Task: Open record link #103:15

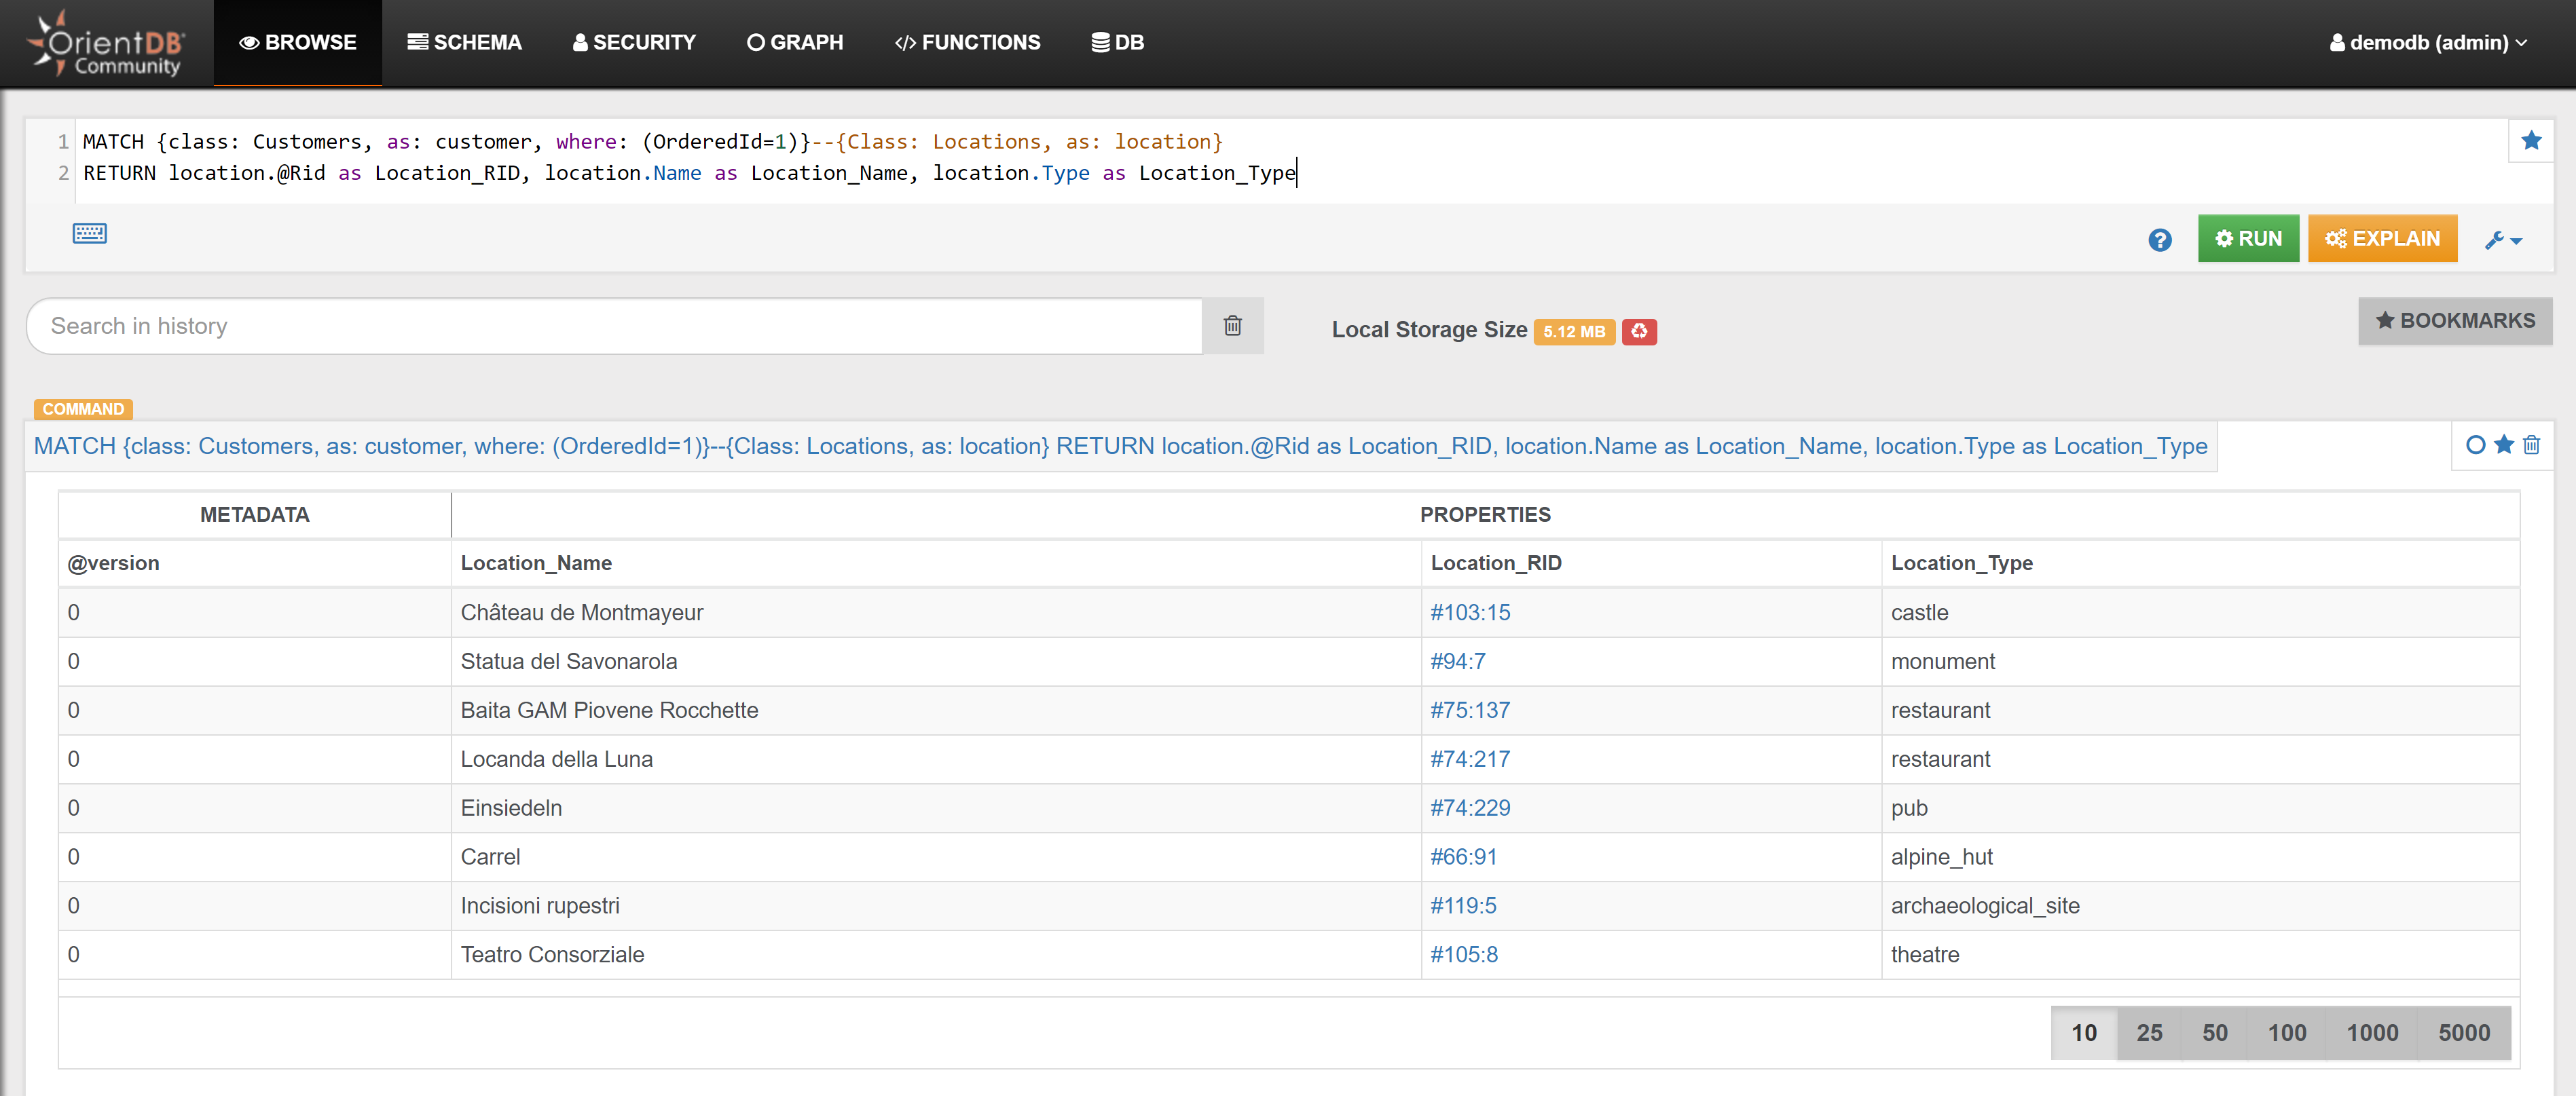Action: coord(1469,612)
